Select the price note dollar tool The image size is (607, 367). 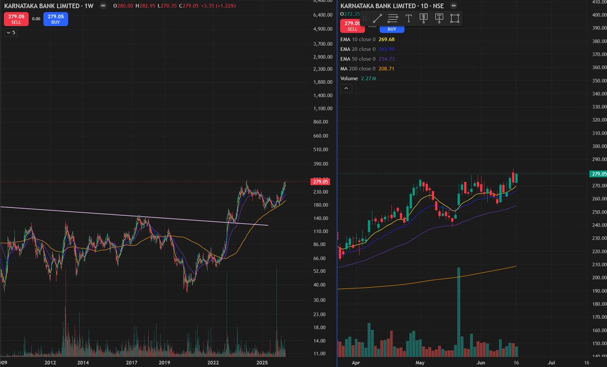[x=424, y=19]
